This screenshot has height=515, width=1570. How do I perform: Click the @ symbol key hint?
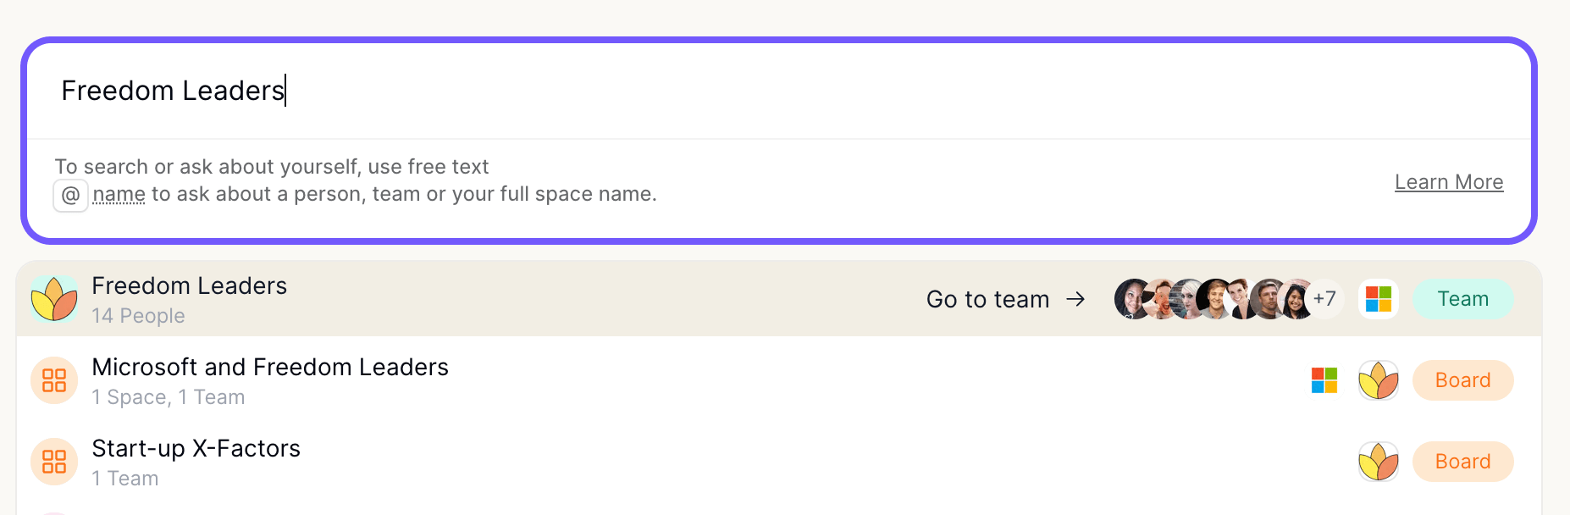(x=71, y=195)
